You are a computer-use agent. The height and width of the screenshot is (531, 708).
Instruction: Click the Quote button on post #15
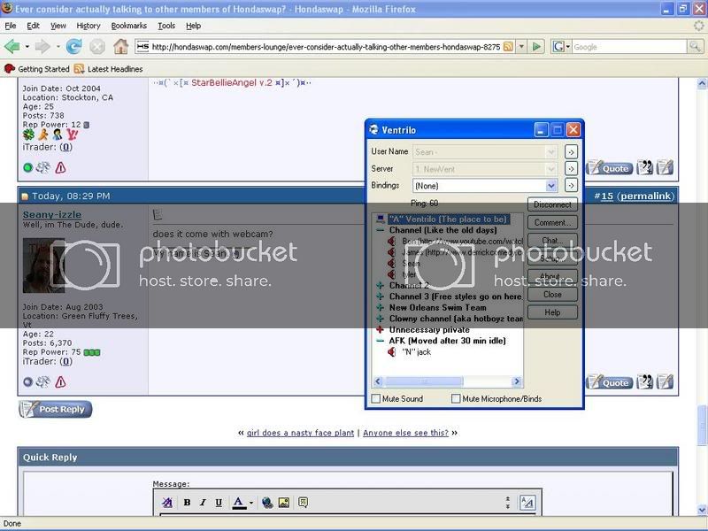tap(610, 382)
